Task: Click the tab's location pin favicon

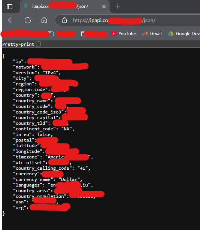Action: pyautogui.click(x=25, y=6)
